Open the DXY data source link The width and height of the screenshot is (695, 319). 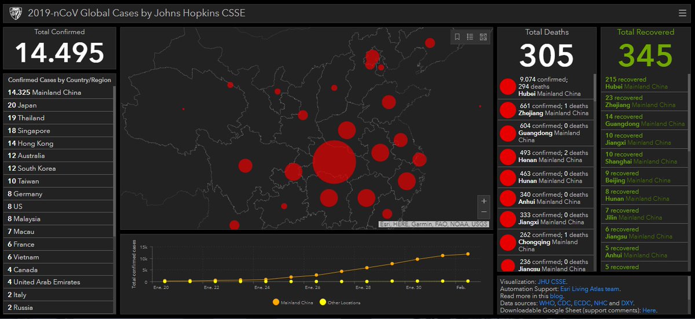click(x=628, y=303)
